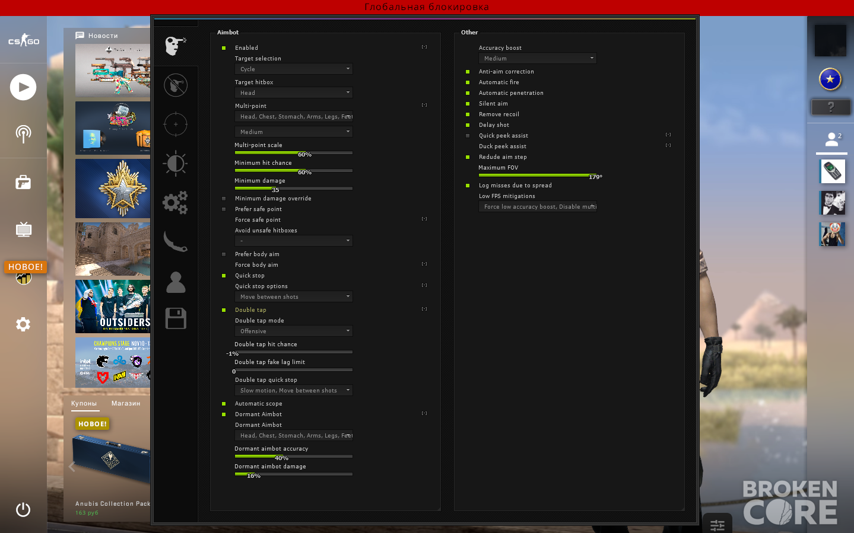Toggle the Aimbot Enabled checkbox
Image resolution: width=854 pixels, height=533 pixels.
(224, 48)
